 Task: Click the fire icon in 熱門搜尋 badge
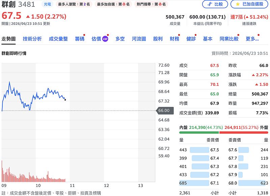coord(160,4)
